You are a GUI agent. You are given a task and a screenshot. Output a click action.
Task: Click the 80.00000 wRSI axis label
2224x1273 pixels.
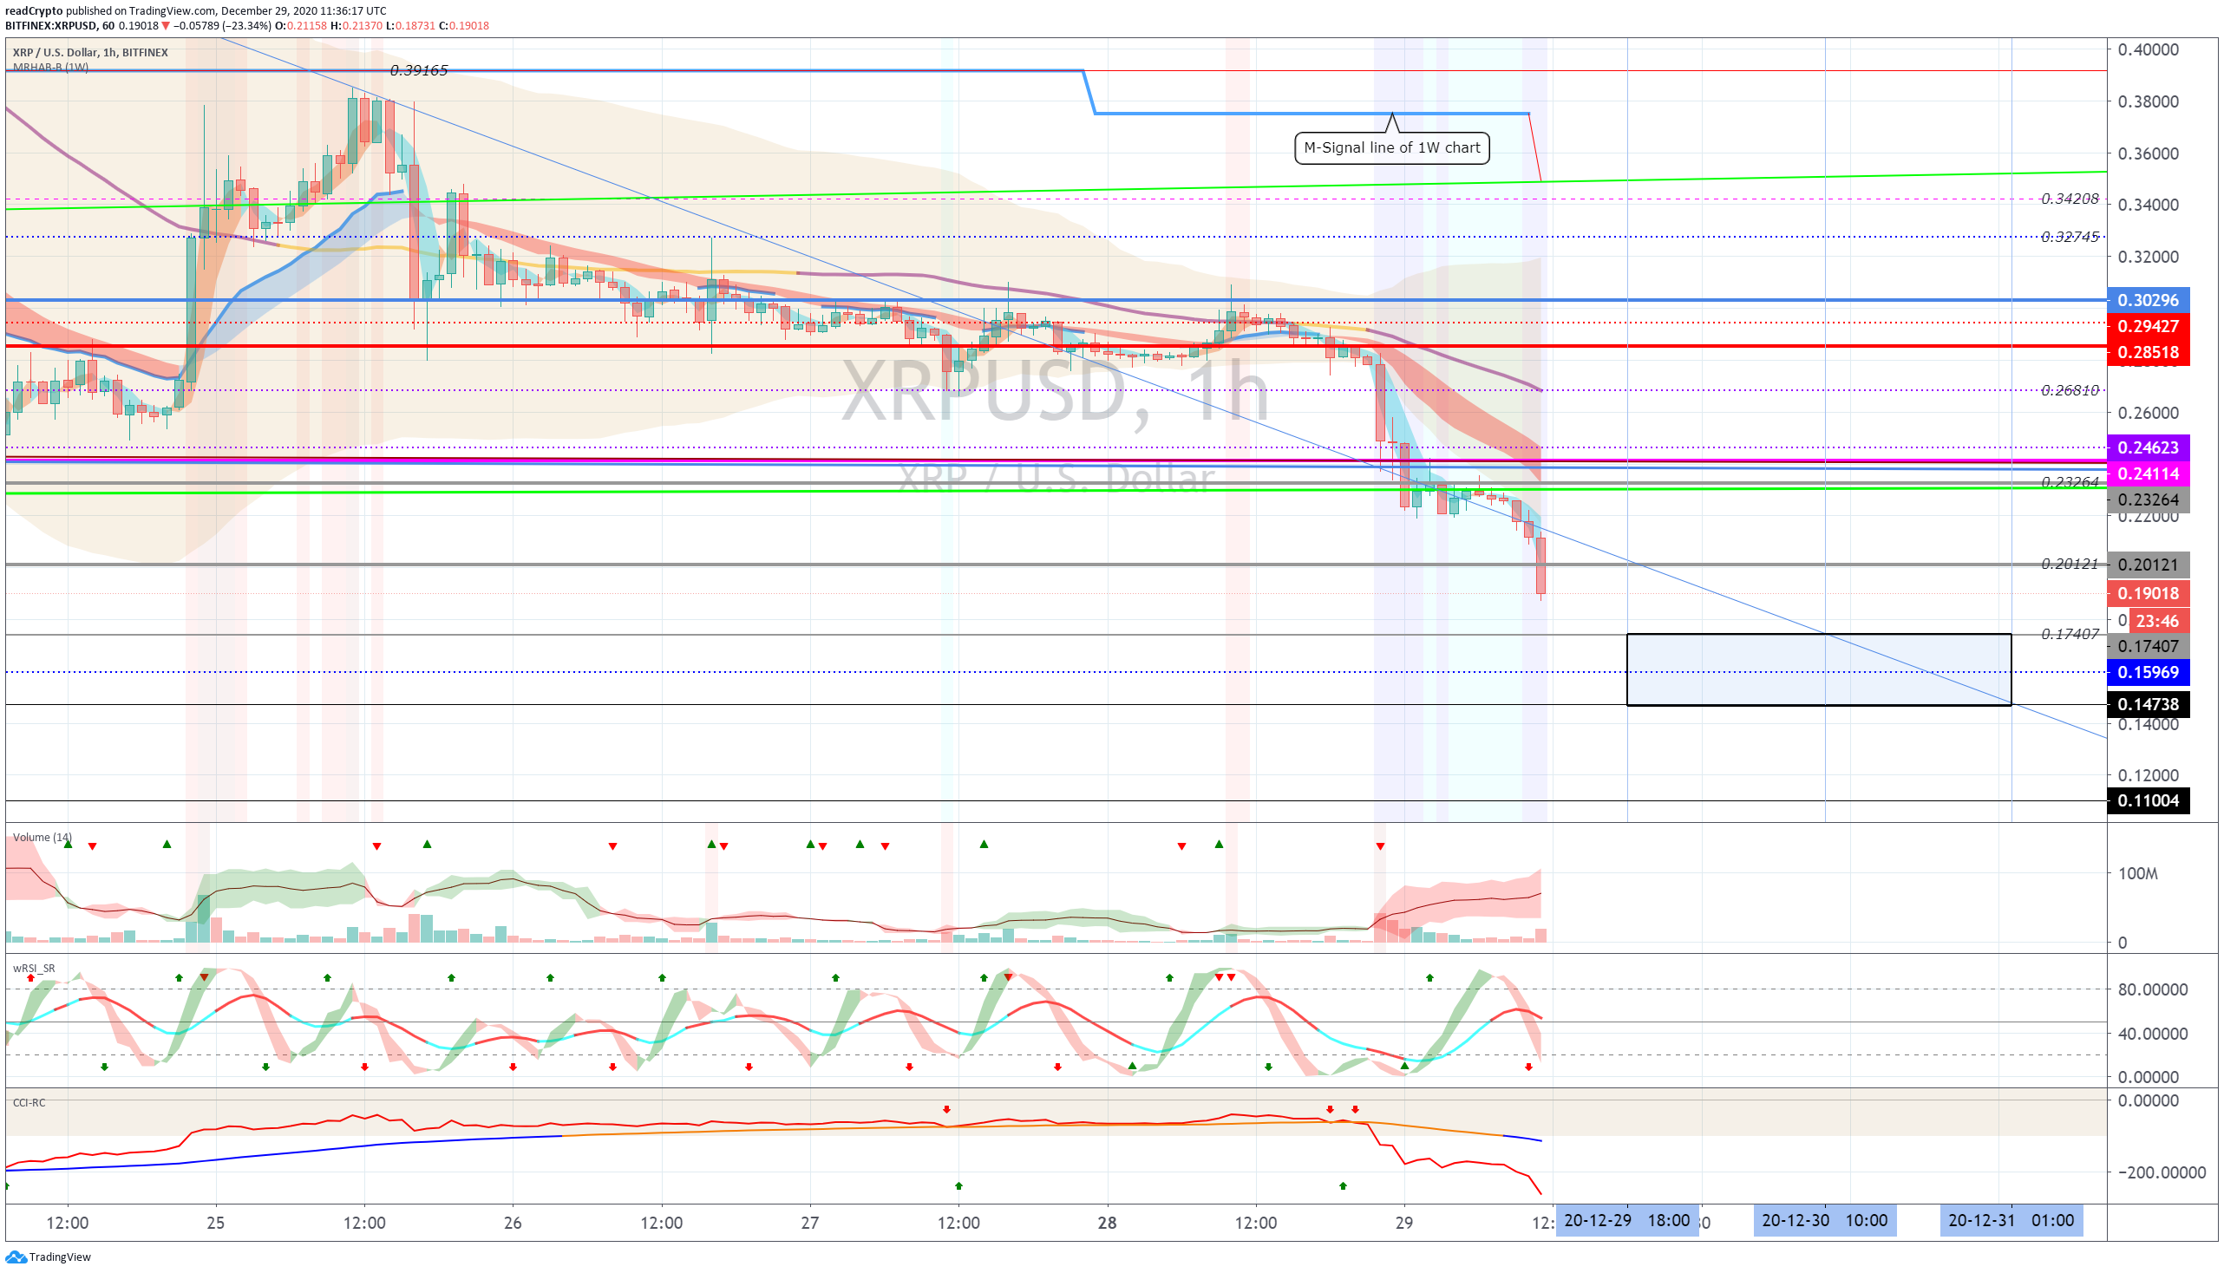pos(2152,990)
